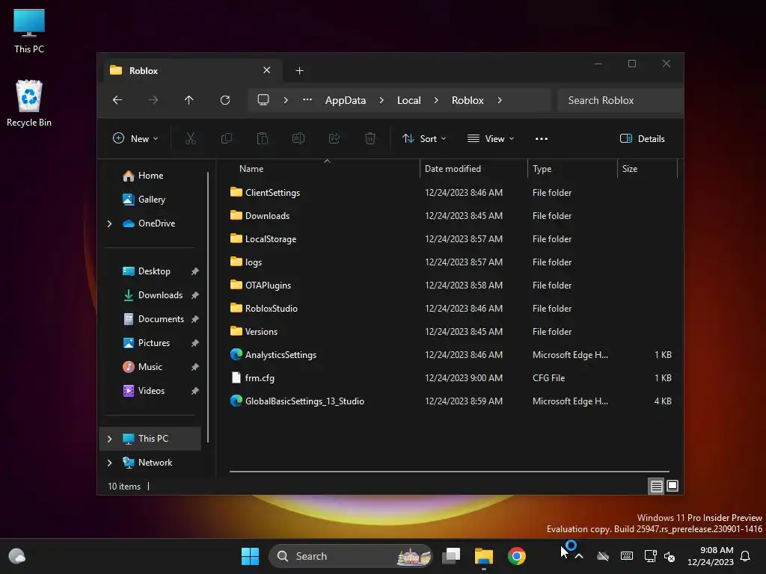Unpin Documents from Quick access
Image resolution: width=766 pixels, height=574 pixels.
195,319
